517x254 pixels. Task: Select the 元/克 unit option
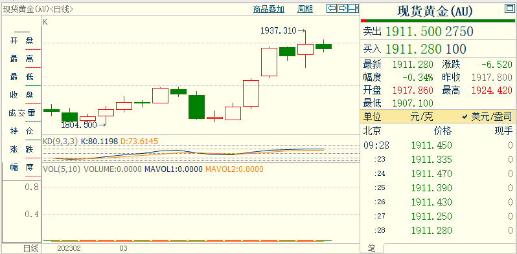tap(421, 116)
